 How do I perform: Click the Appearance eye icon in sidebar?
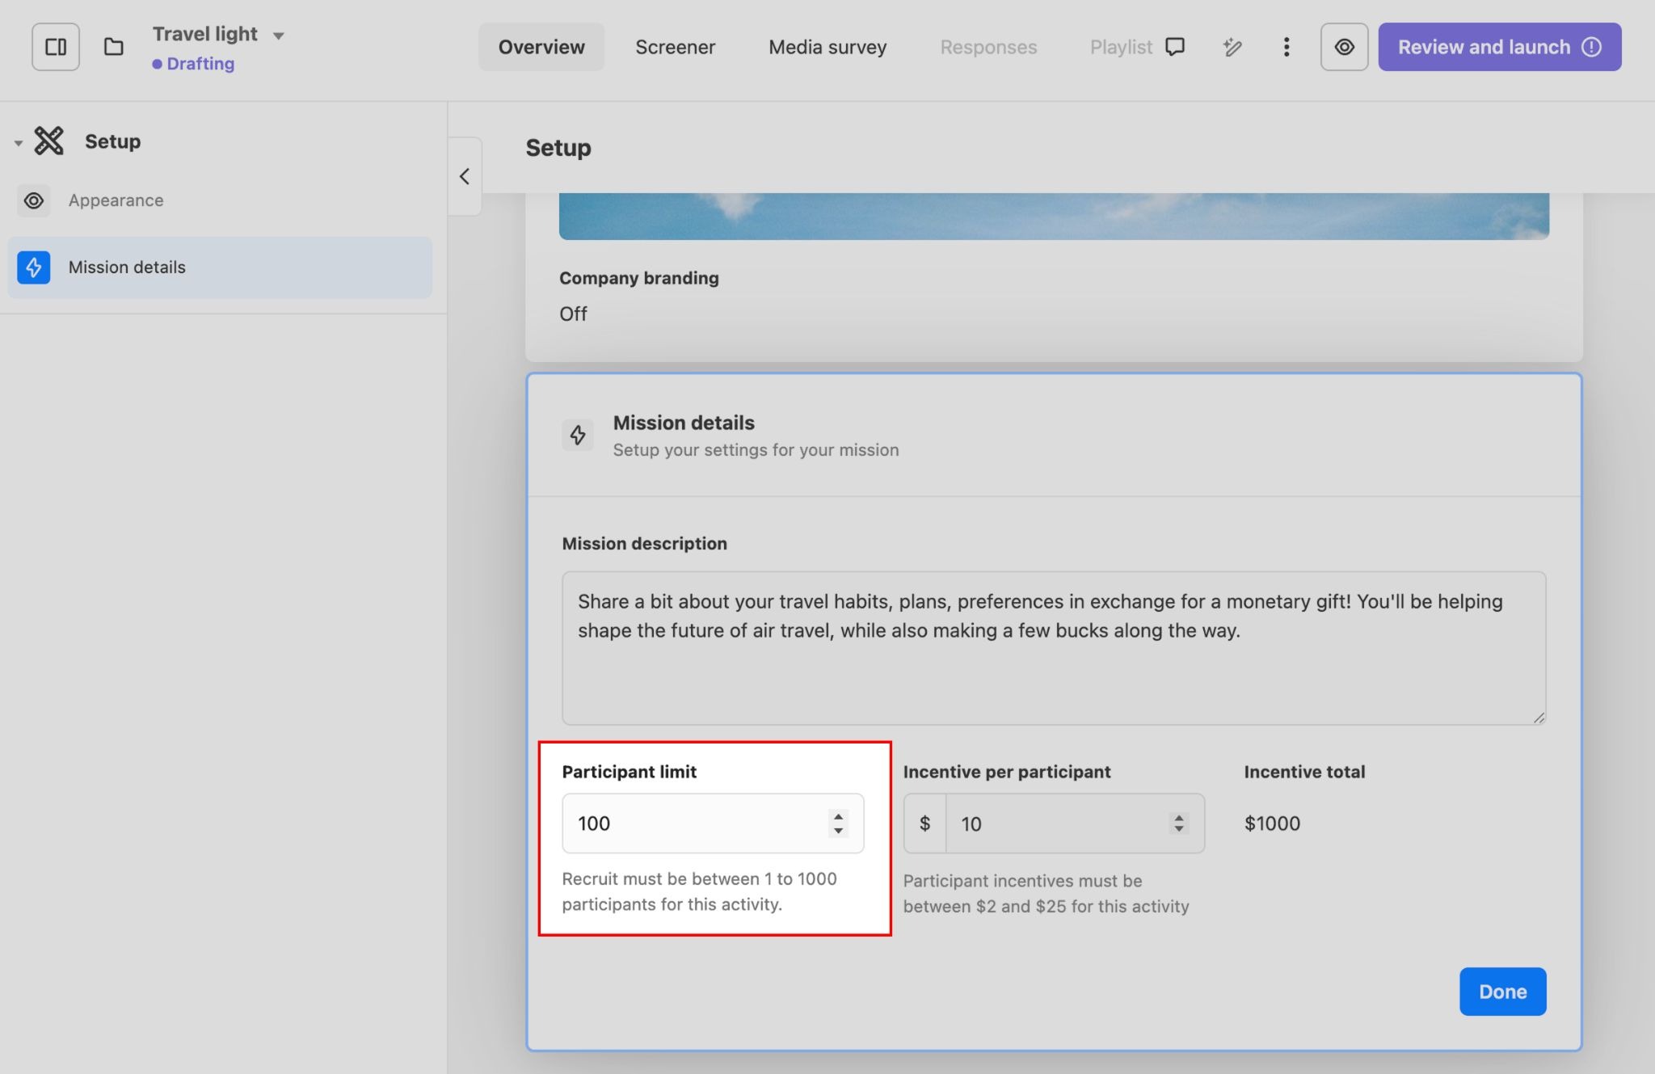click(x=34, y=200)
